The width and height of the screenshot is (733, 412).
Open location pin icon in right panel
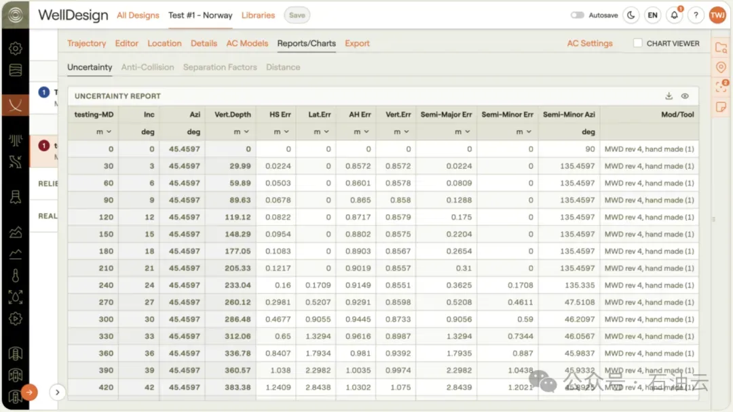click(x=721, y=67)
